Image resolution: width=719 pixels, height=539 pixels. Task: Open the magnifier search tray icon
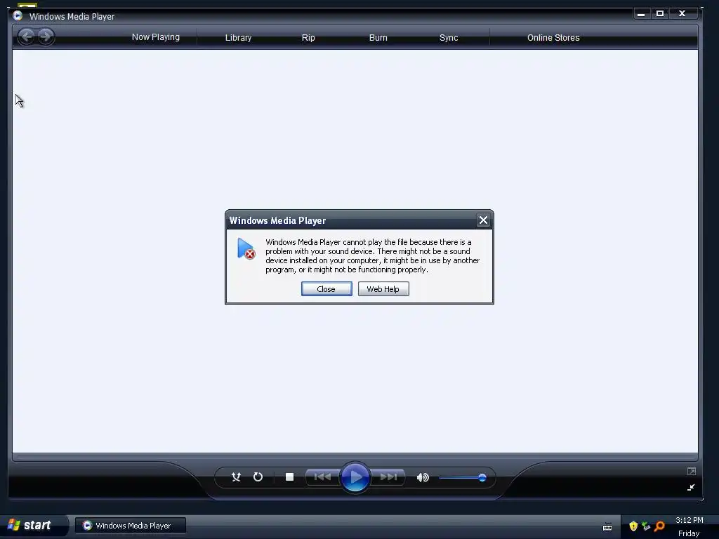(x=659, y=526)
